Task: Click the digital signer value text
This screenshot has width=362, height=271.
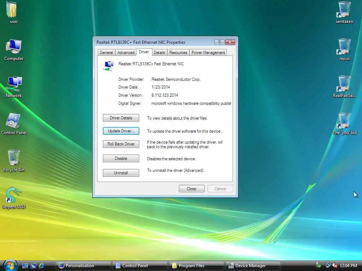Action: coord(191,103)
